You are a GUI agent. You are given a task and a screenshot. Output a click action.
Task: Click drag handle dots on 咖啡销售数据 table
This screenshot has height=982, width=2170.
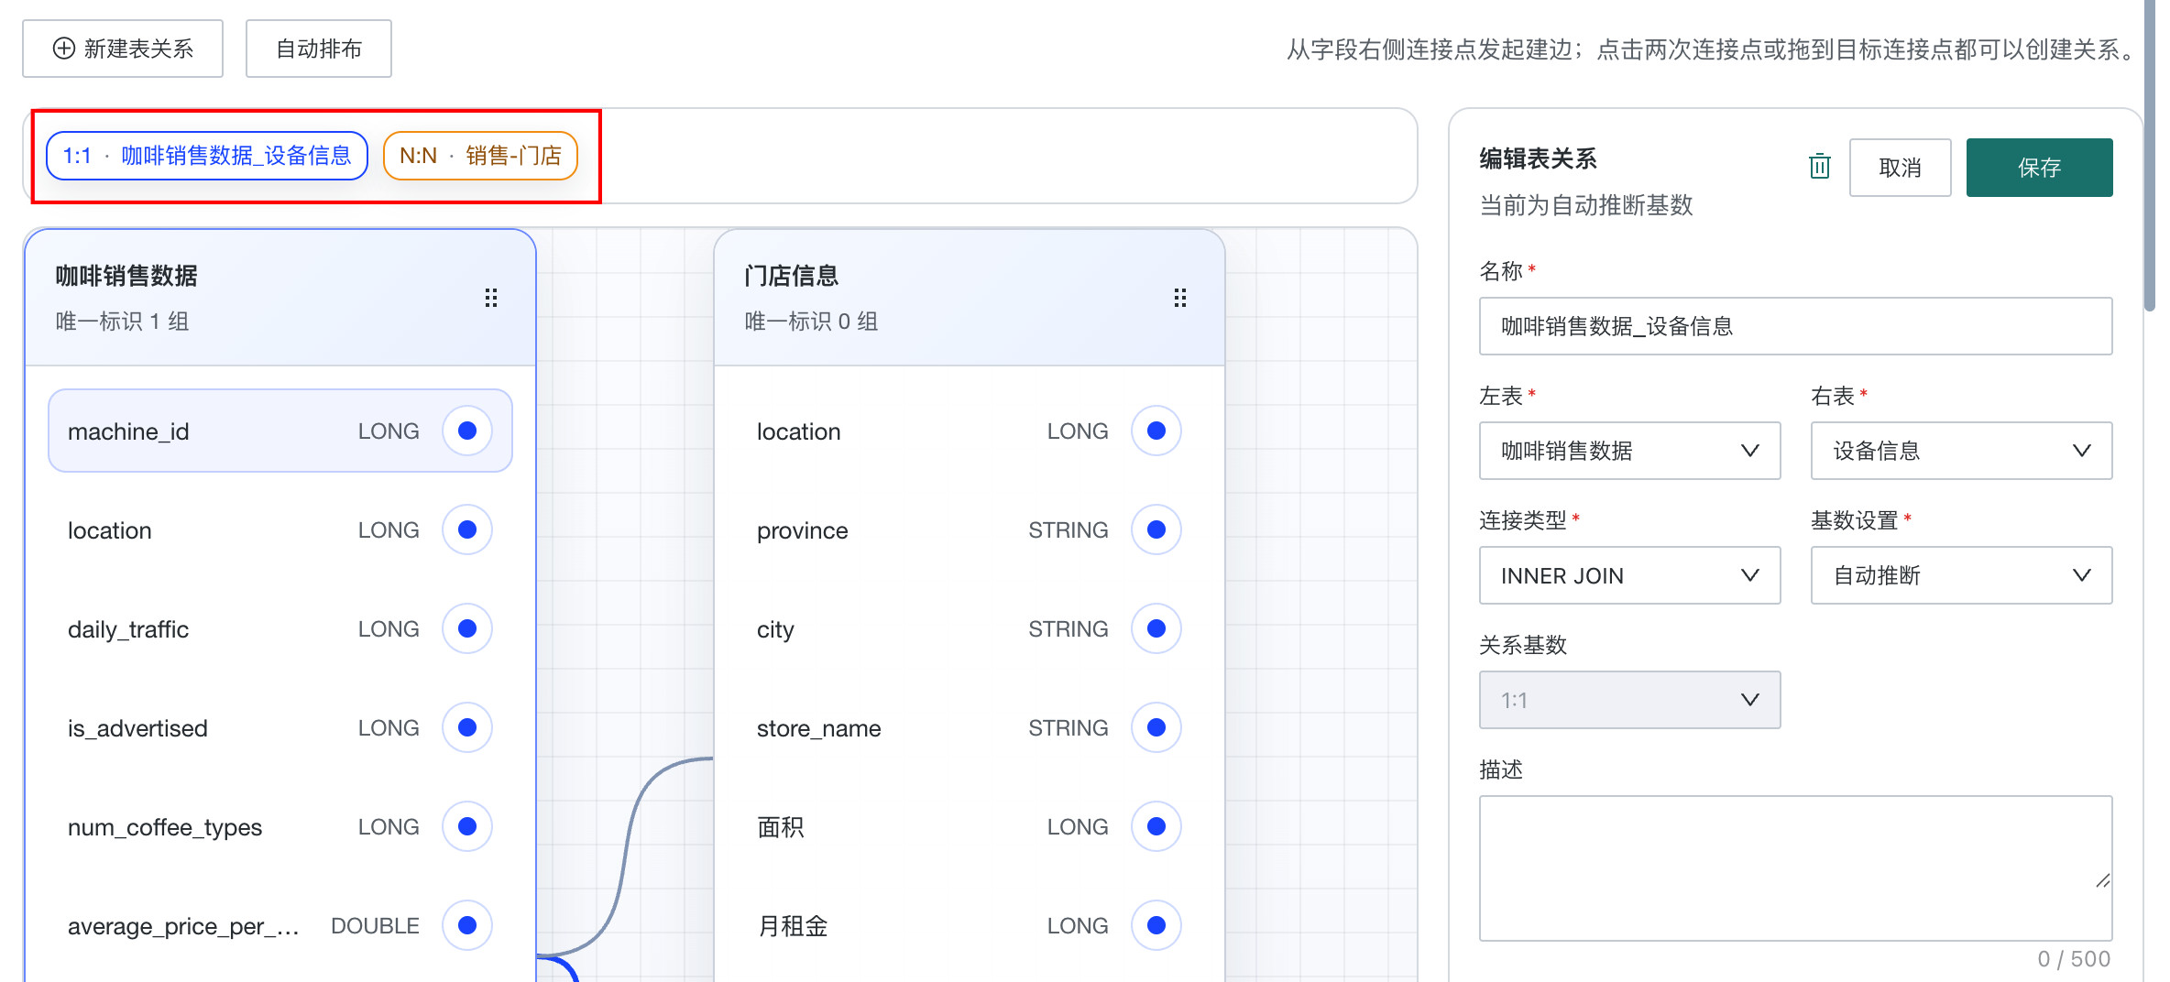tap(491, 298)
